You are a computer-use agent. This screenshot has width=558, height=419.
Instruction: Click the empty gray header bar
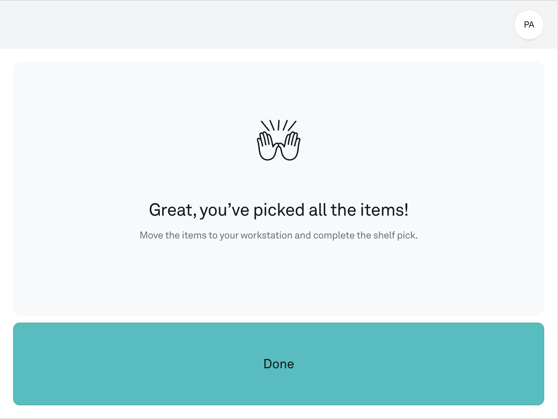[254, 25]
